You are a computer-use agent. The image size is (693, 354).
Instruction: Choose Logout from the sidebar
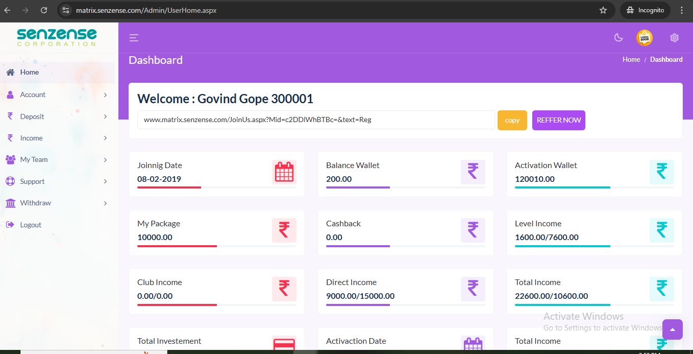[58, 225]
